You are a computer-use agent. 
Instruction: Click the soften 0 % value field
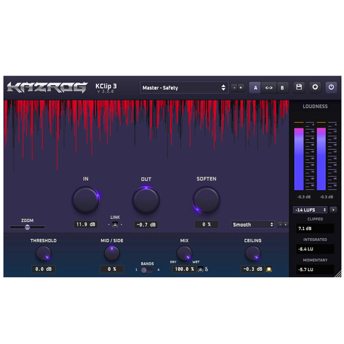click(207, 224)
